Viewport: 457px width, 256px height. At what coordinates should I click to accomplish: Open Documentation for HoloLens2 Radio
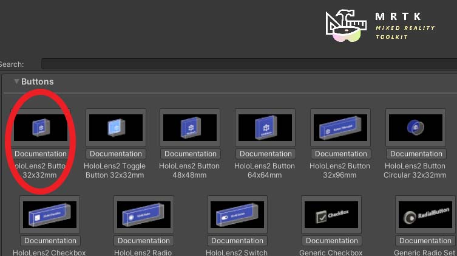[x=144, y=241]
